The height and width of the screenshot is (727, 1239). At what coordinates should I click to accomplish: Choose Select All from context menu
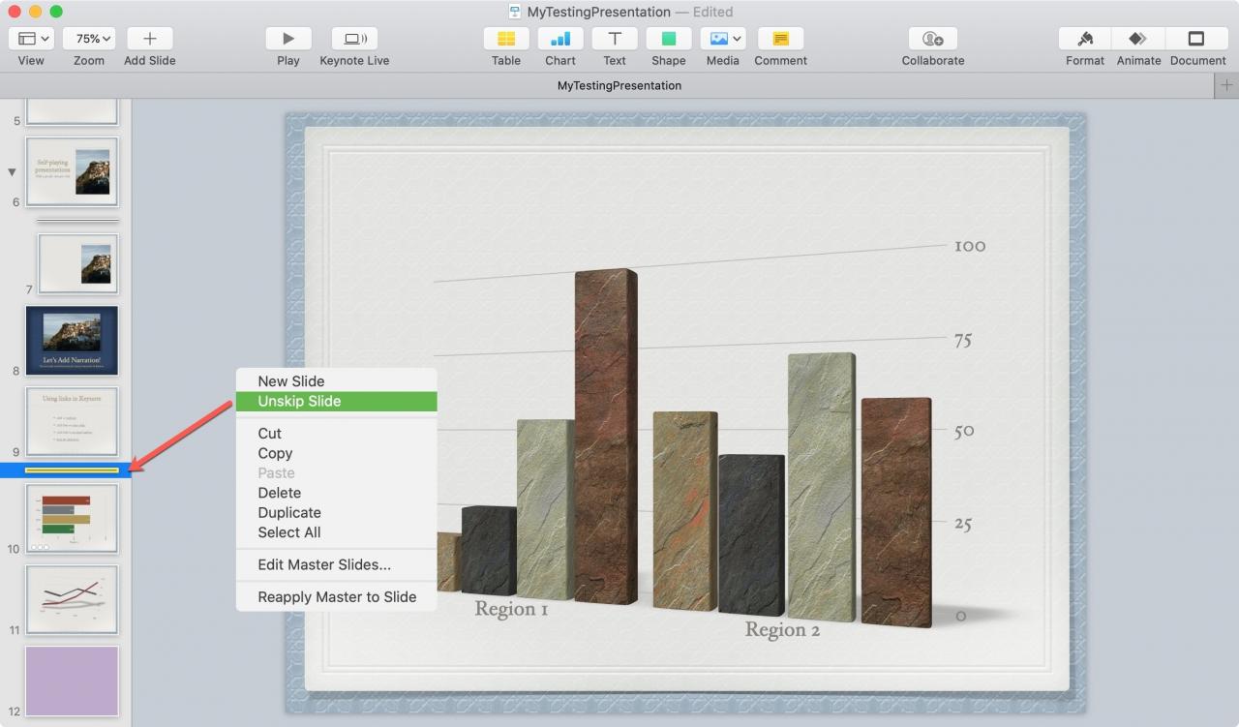pyautogui.click(x=336, y=532)
